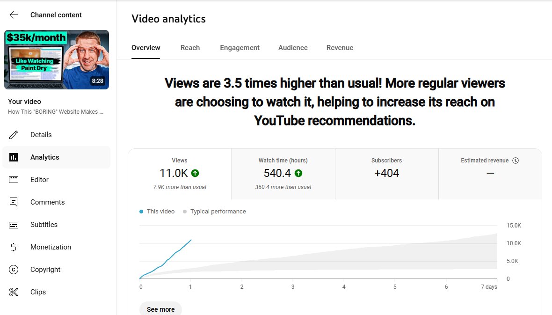Click the filmstrip Editor icon
552x315 pixels.
pyautogui.click(x=14, y=180)
